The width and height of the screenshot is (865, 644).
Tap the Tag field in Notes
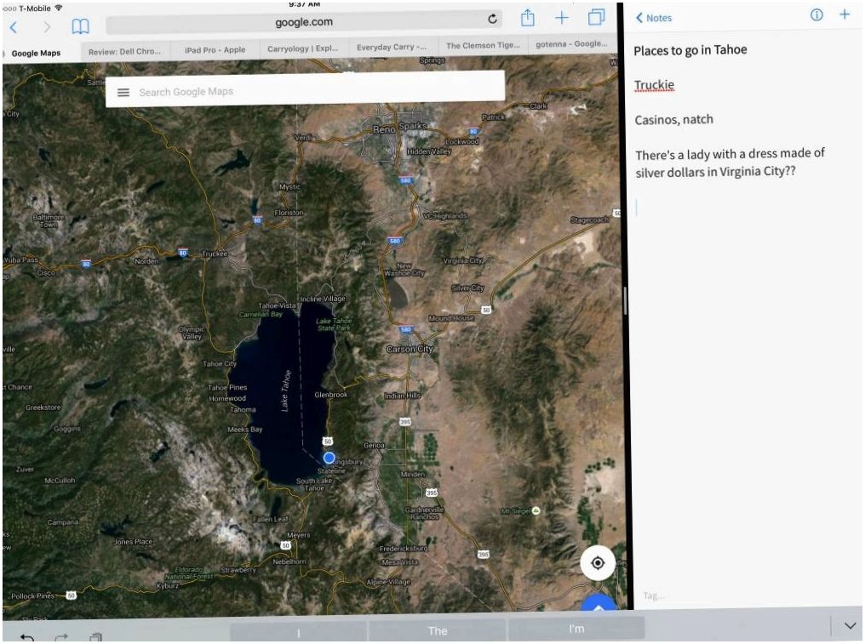654,596
